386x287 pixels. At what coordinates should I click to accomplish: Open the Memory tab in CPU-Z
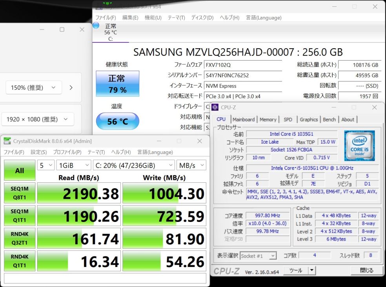(x=268, y=120)
